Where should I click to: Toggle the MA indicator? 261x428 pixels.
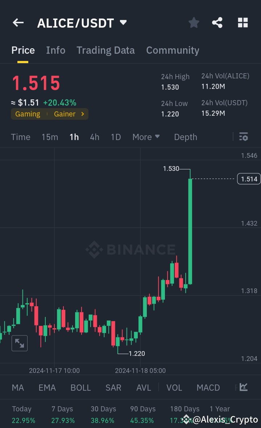pos(17,387)
